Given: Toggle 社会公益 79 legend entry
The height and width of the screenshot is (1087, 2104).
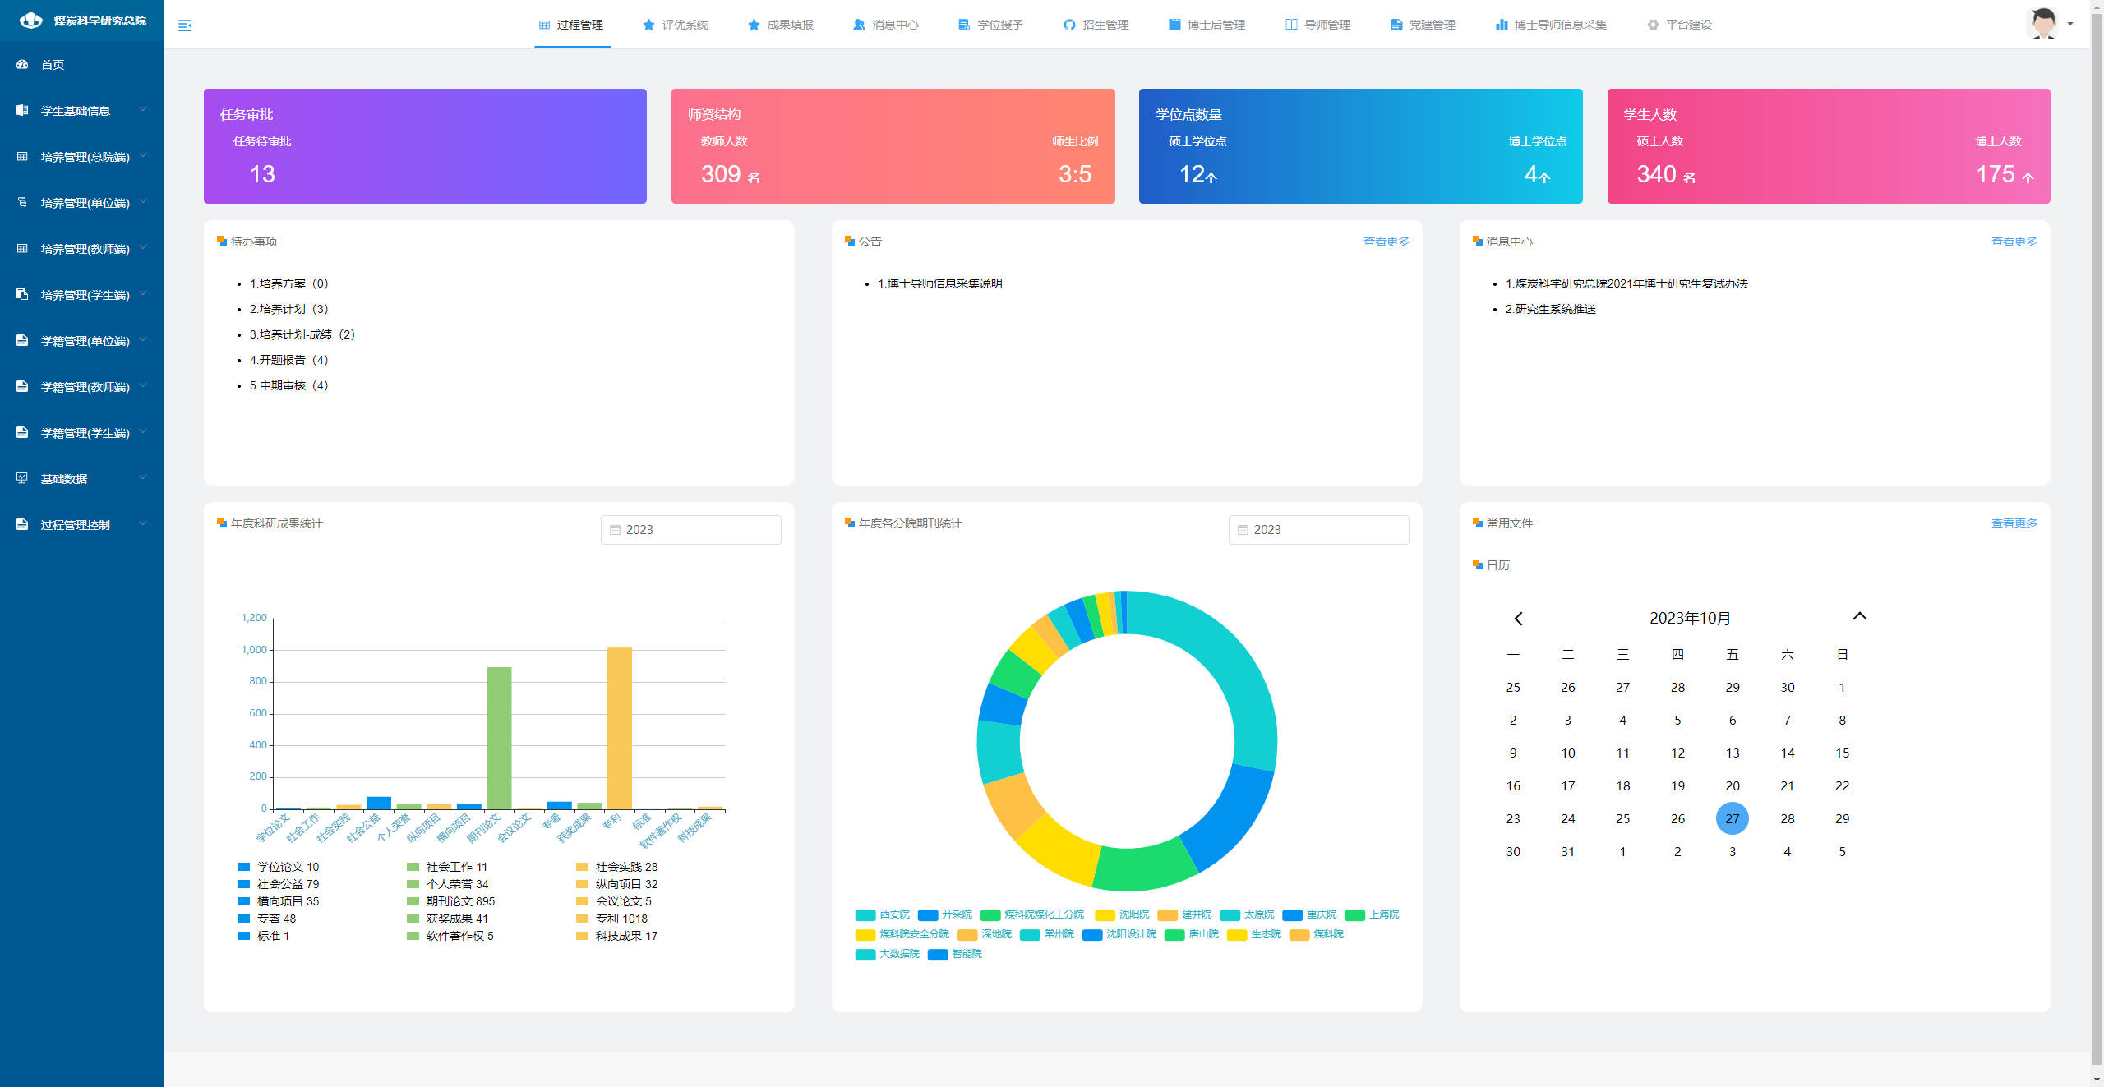Looking at the screenshot, I should point(278,884).
